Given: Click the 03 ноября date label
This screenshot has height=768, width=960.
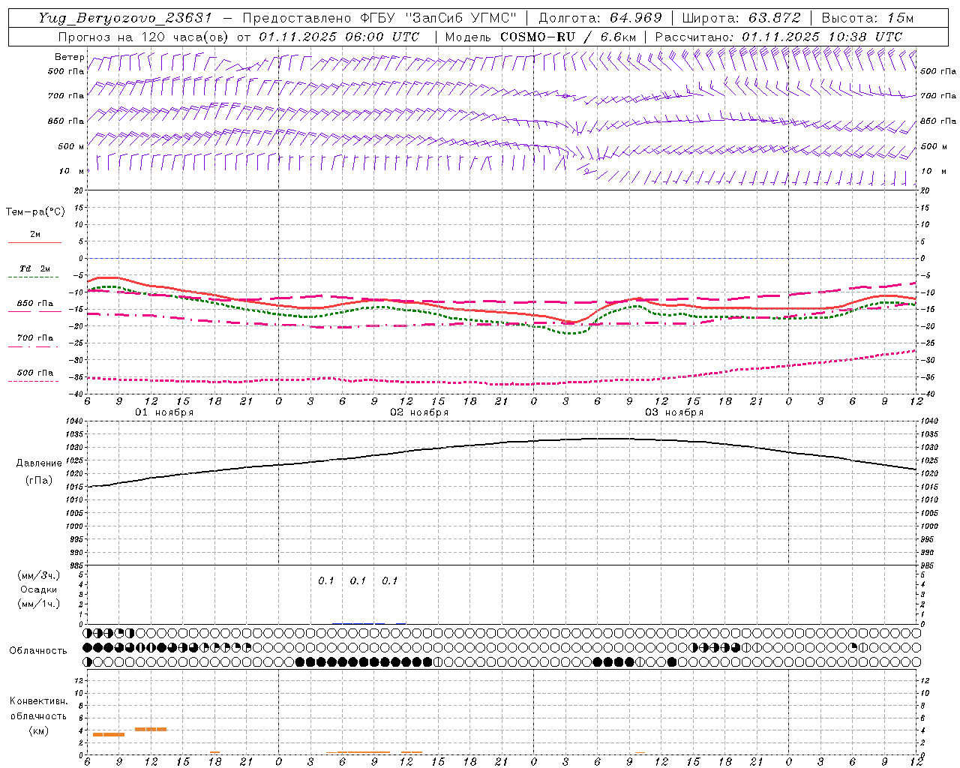Looking at the screenshot, I should (674, 412).
